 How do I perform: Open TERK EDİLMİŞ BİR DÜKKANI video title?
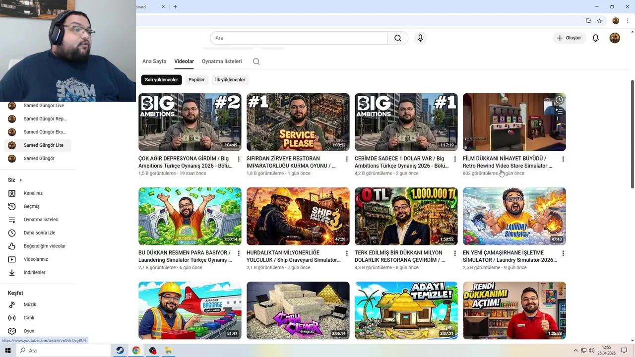pyautogui.click(x=400, y=256)
